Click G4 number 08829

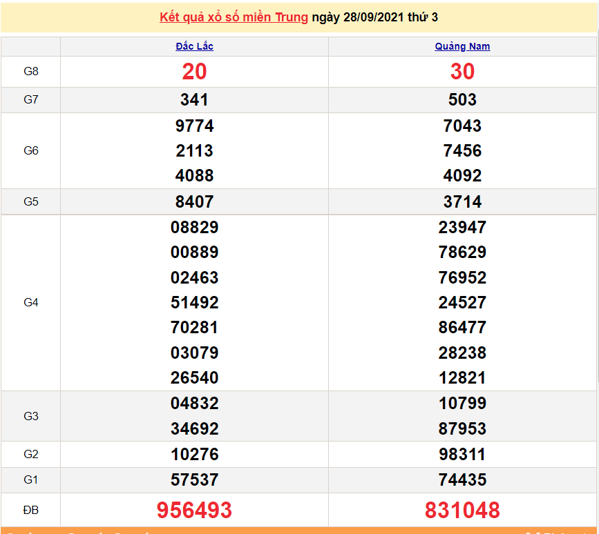(194, 228)
